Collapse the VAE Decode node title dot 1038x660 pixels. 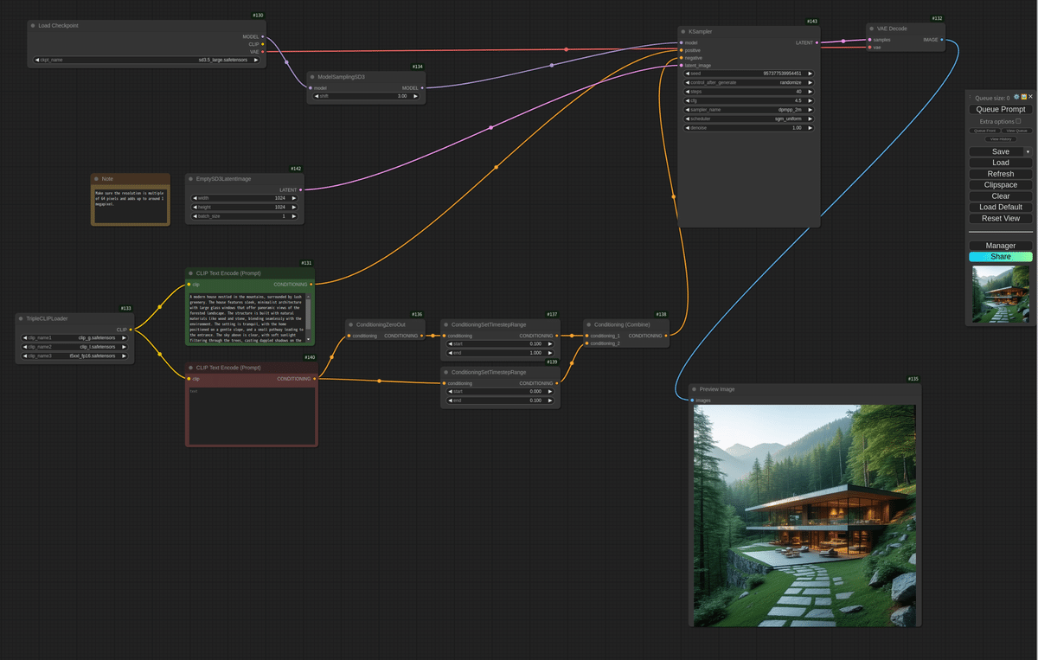pyautogui.click(x=871, y=28)
